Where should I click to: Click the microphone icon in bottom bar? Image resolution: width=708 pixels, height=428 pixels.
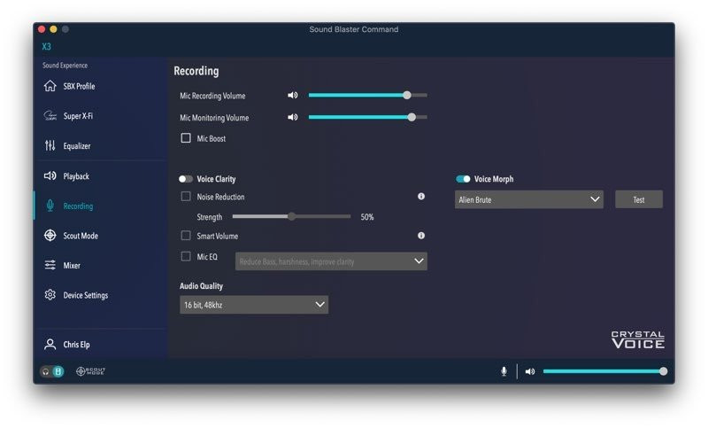click(504, 371)
